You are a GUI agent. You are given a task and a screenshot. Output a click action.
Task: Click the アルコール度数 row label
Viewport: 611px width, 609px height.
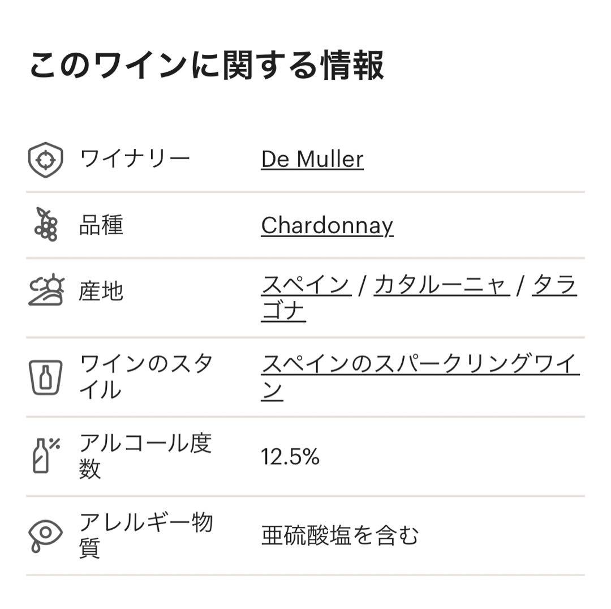(146, 456)
